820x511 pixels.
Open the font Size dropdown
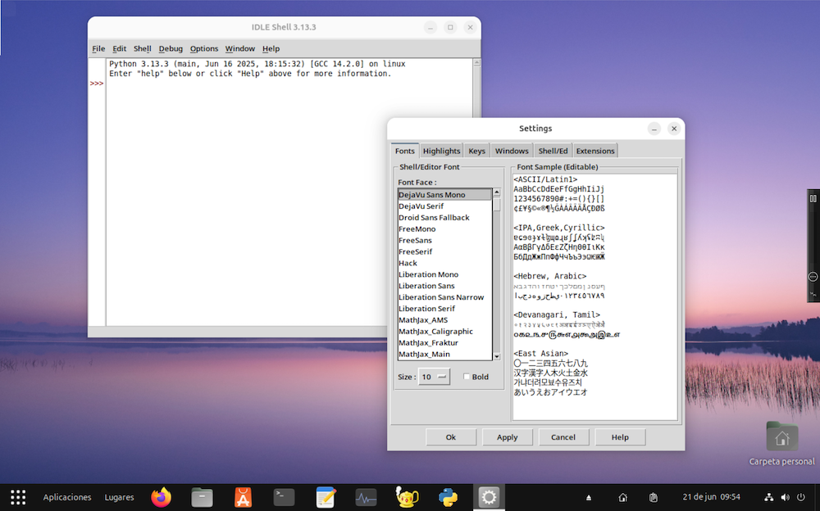click(x=435, y=377)
